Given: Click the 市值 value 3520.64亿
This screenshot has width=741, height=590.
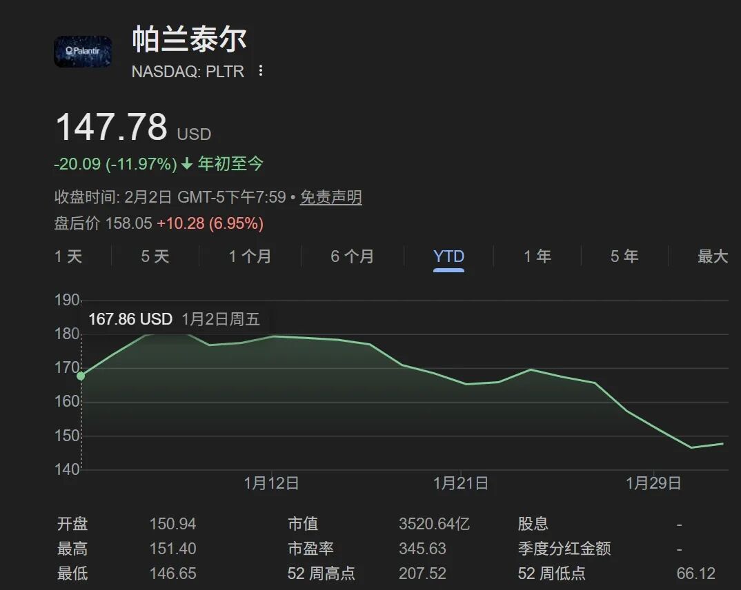Looking at the screenshot, I should tap(434, 524).
